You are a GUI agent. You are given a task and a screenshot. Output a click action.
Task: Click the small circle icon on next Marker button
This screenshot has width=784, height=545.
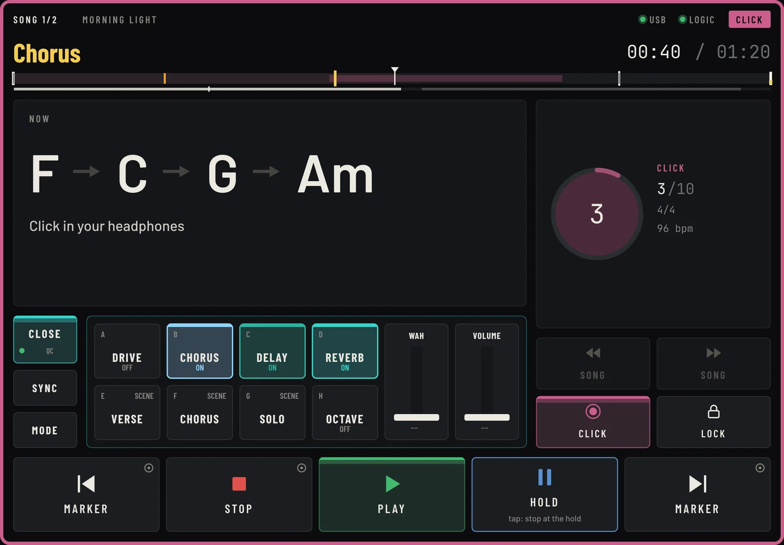click(760, 468)
